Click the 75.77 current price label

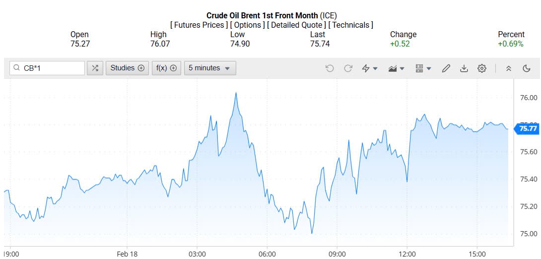tap(527, 129)
